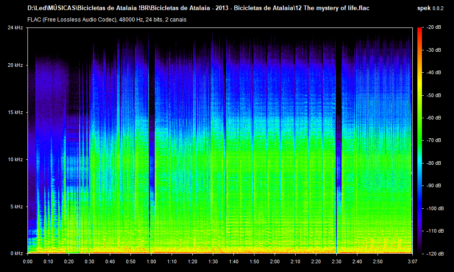454x272 pixels.
Task: Click the FLAC codec info line
Action: pos(107,20)
